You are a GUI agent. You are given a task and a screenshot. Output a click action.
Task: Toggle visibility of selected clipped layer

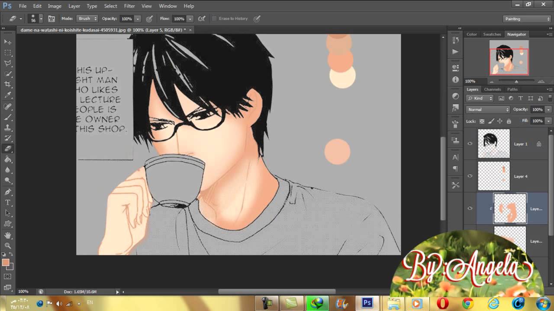tap(470, 209)
